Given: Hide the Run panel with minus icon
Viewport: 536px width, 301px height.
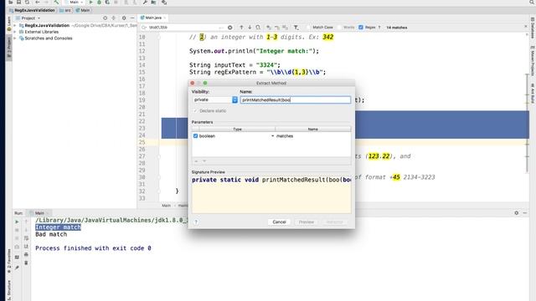Looking at the screenshot, I should coord(525,213).
